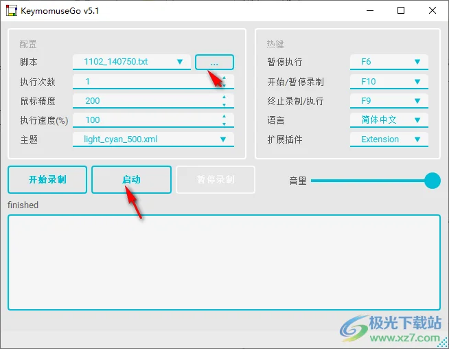Click the 热键 group title
This screenshot has width=449, height=349.
[x=275, y=44]
